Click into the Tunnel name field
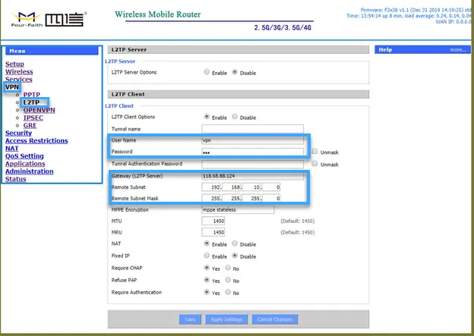 [x=252, y=129]
